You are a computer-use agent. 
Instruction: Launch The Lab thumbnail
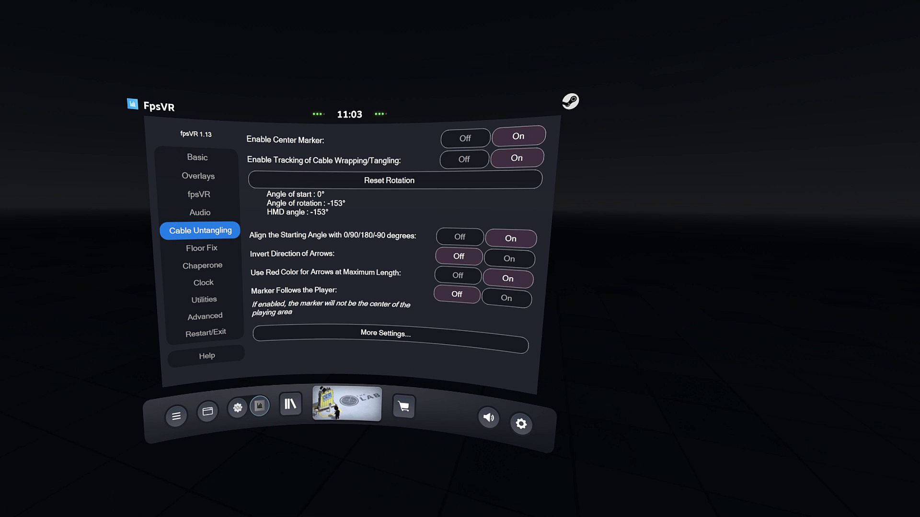tap(347, 403)
